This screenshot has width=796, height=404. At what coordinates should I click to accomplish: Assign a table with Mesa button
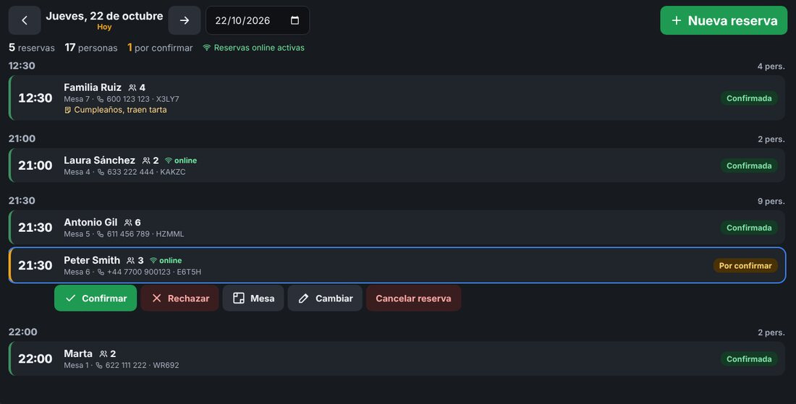coord(253,298)
